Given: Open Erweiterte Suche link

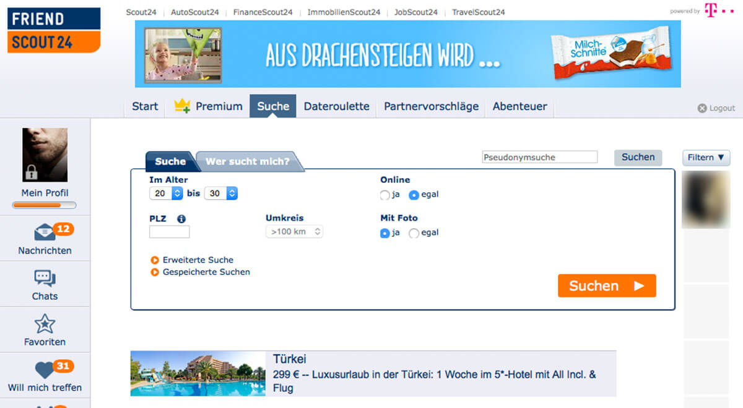Looking at the screenshot, I should [198, 260].
